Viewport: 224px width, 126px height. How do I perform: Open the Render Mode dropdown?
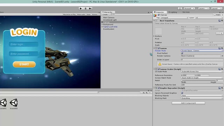(202, 50)
